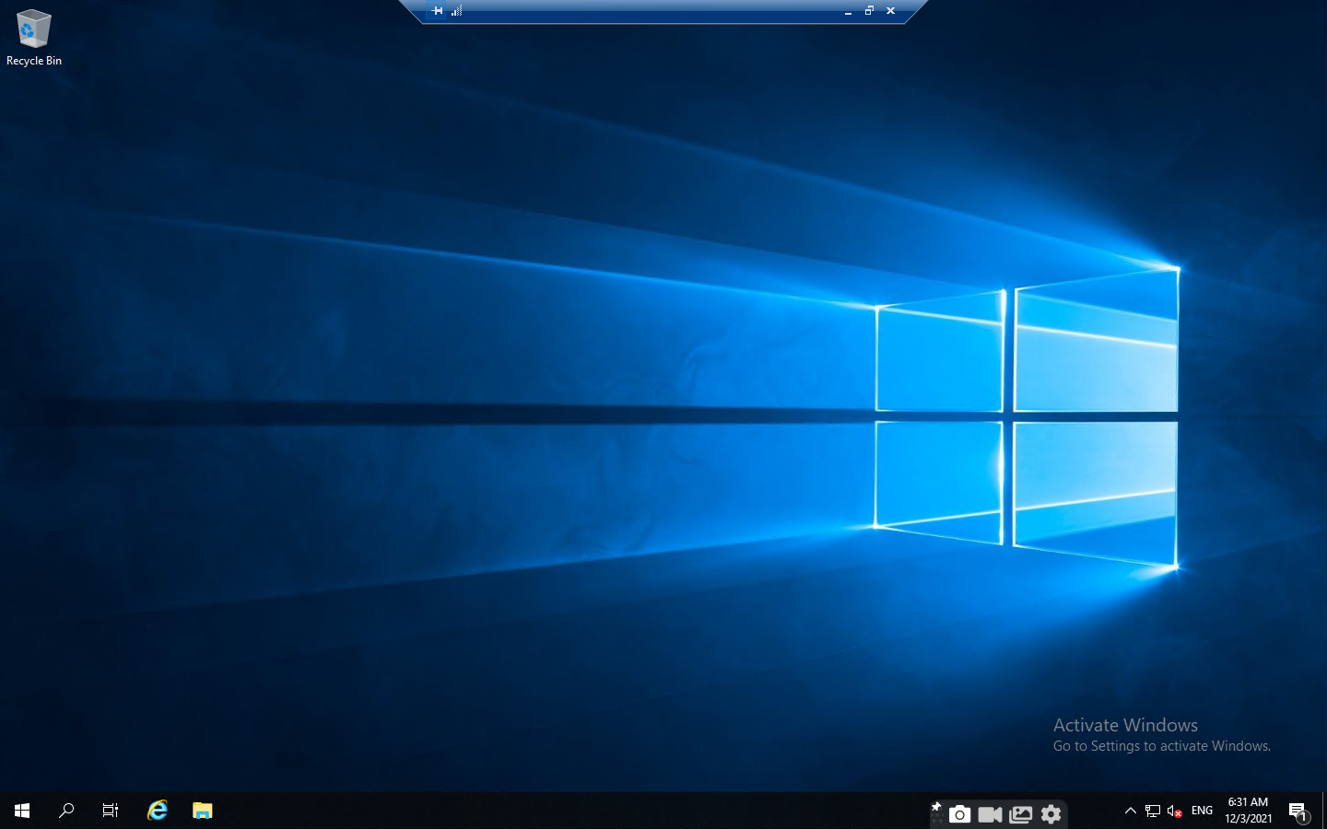Open capture toolbar settings gear
Screen dimensions: 1327x829
coord(1051,814)
